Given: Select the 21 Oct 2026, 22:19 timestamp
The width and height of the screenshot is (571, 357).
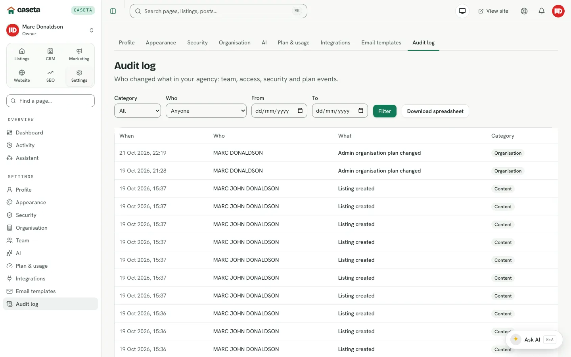Looking at the screenshot, I should click(143, 153).
